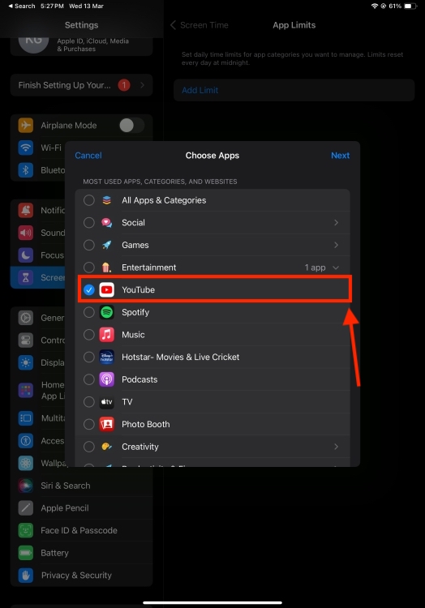Expand the Social category chevron

337,223
